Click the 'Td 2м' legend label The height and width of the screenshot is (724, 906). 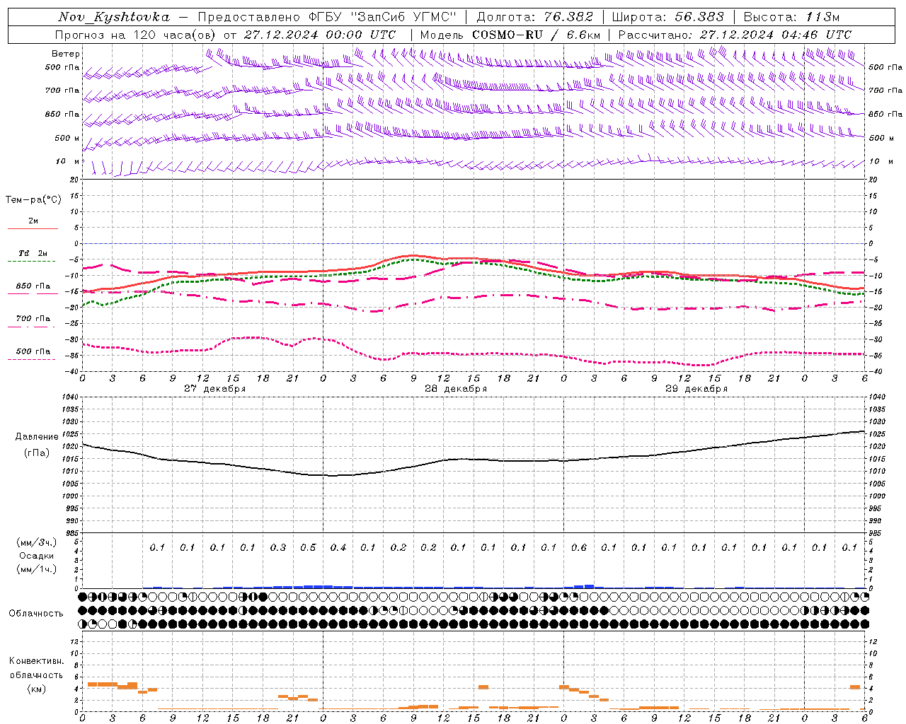click(33, 253)
